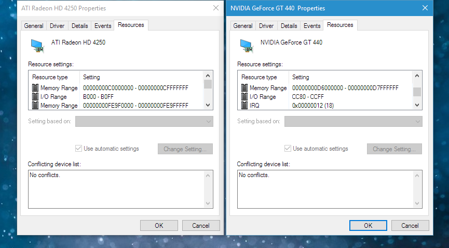Click Cancel in ATI Radeon window
The width and height of the screenshot is (449, 248).
point(201,225)
